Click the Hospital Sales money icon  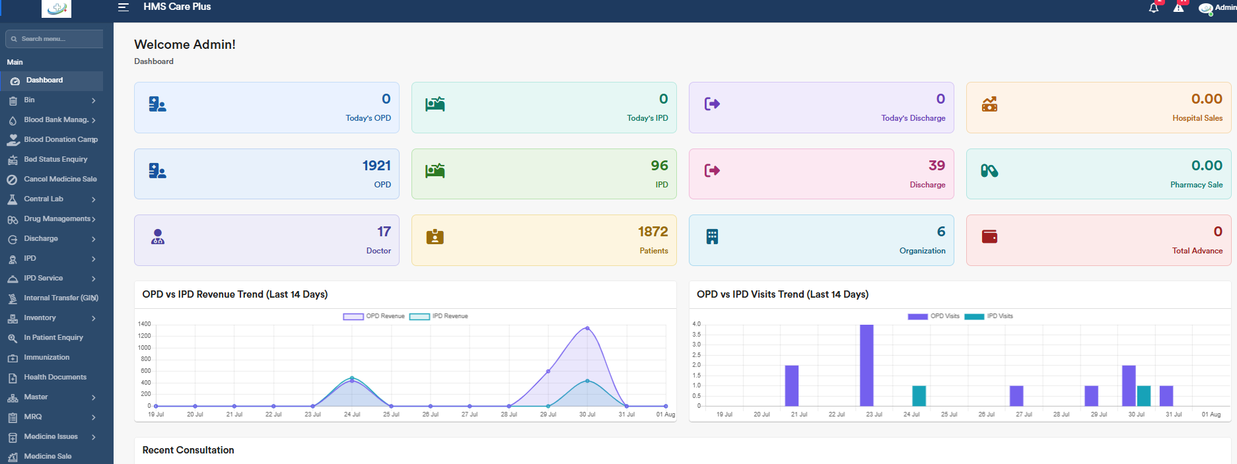[x=989, y=104]
